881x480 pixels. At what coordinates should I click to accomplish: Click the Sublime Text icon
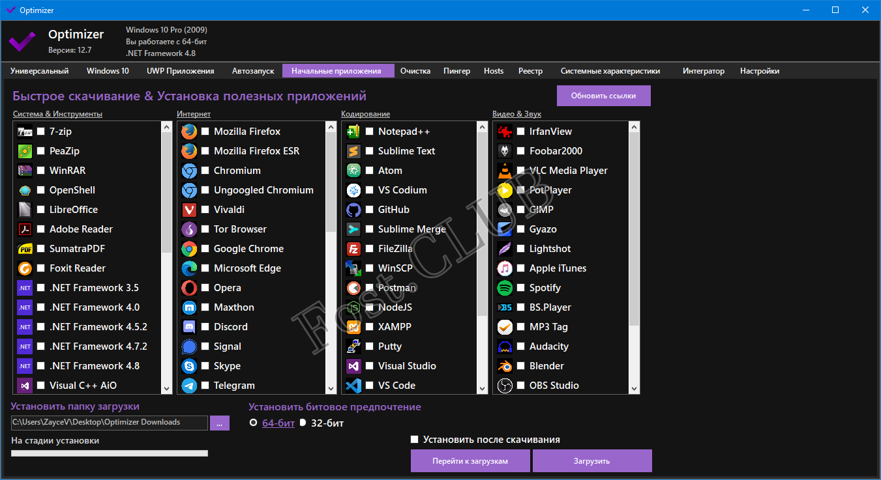coord(353,151)
